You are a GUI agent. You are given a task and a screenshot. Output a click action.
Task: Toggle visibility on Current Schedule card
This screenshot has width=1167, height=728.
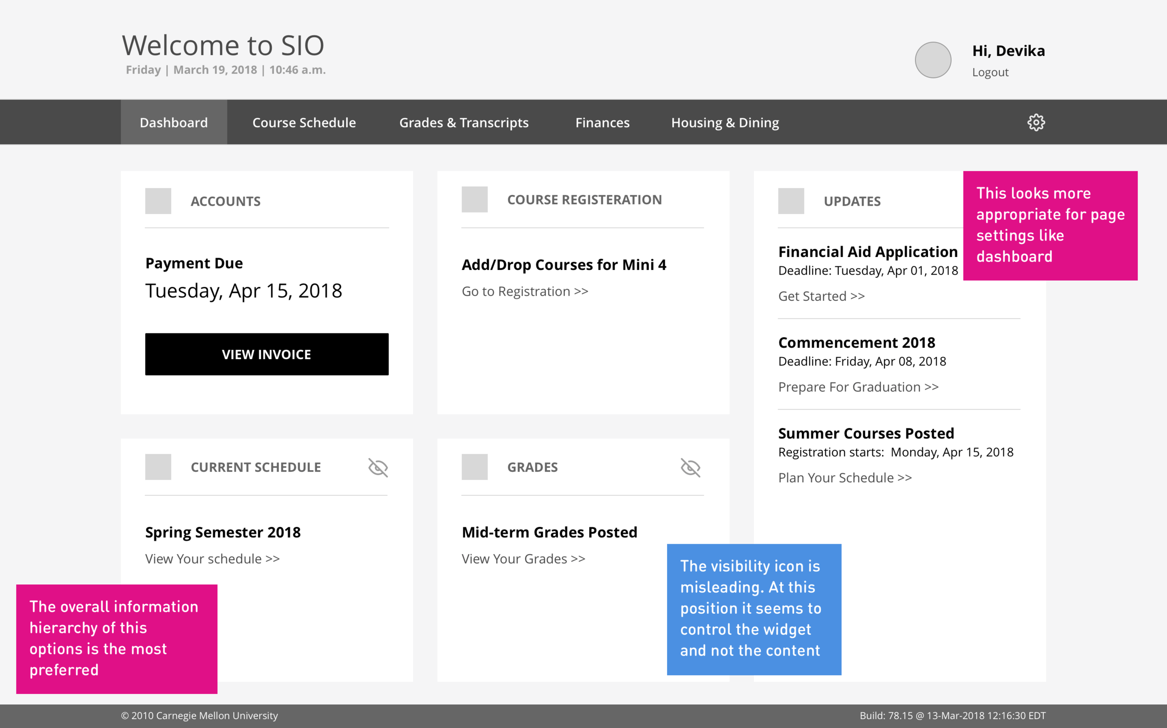(x=378, y=467)
